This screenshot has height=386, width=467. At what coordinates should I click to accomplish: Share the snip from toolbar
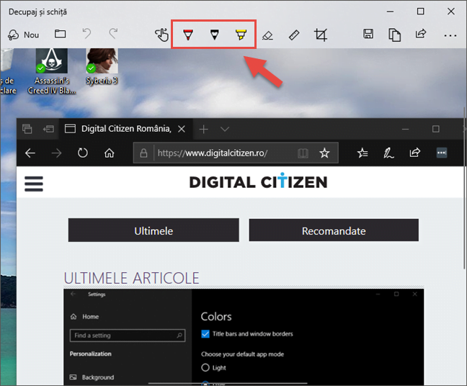click(x=421, y=34)
